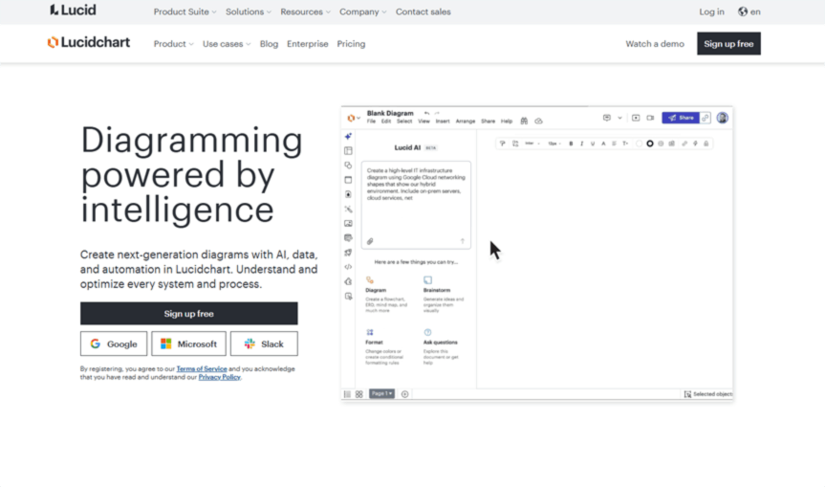Screen dimensions: 825x487
Task: Toggle italic formatting in the diagram toolbar
Action: click(x=581, y=144)
